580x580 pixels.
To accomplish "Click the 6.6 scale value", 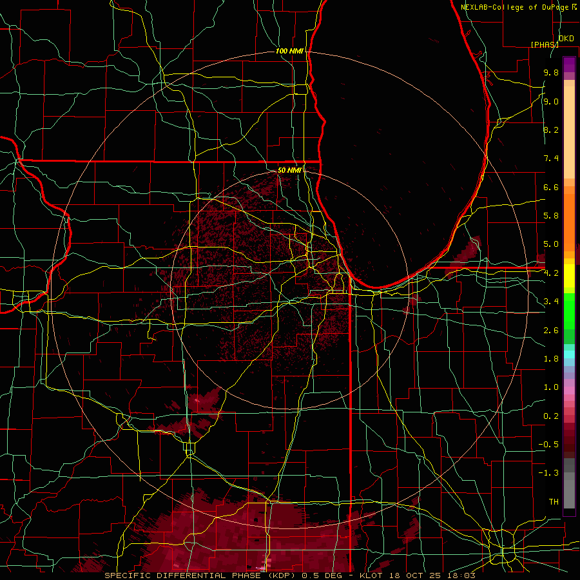I will [x=551, y=187].
